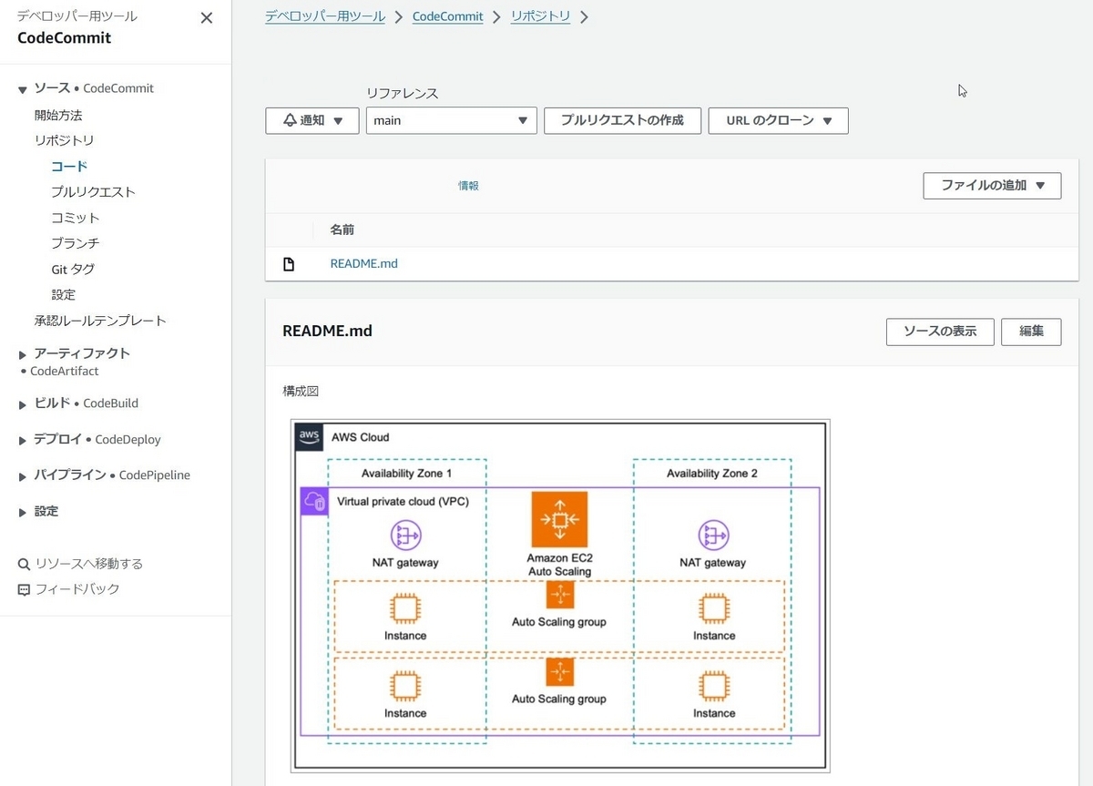Click the 編集 button for README.md

1031,332
